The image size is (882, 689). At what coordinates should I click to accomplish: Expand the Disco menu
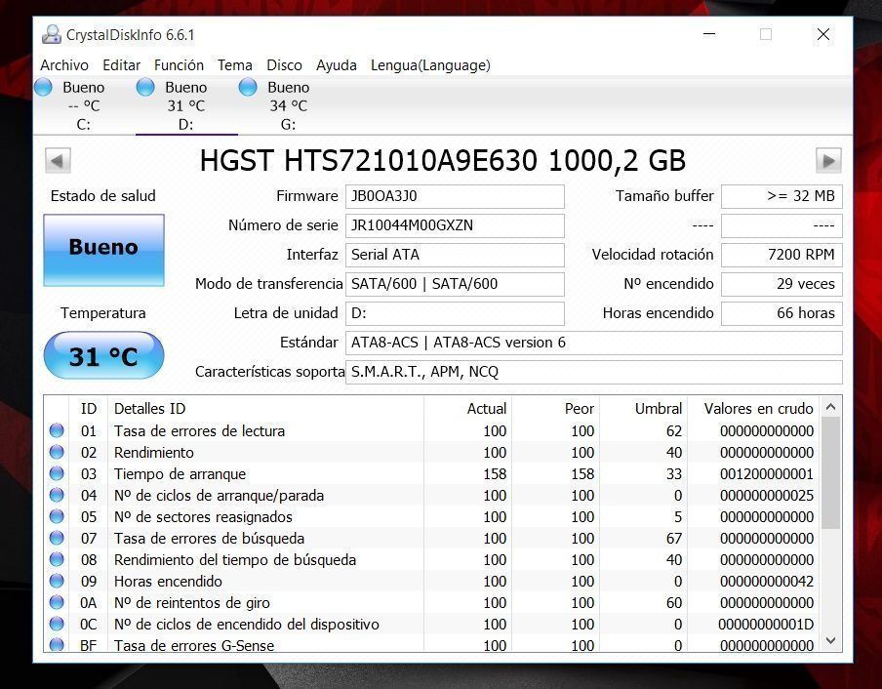coord(284,65)
